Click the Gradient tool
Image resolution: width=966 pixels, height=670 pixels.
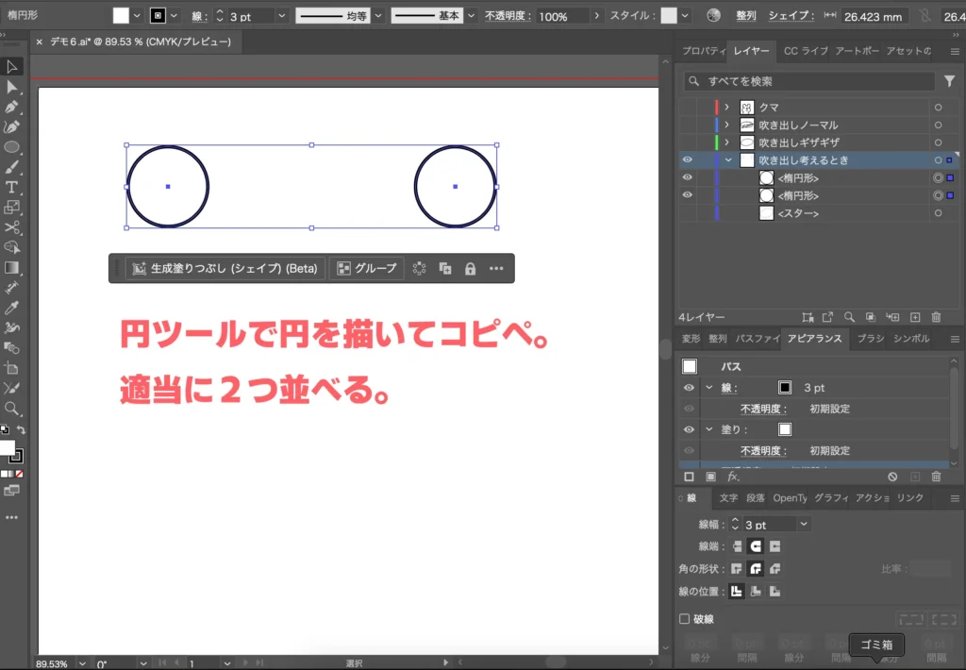[x=12, y=267]
